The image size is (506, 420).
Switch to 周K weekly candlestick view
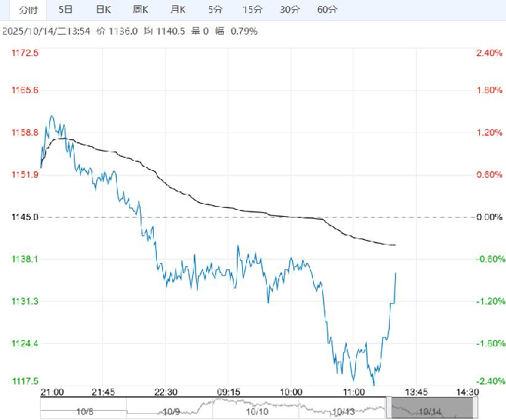[x=141, y=10]
